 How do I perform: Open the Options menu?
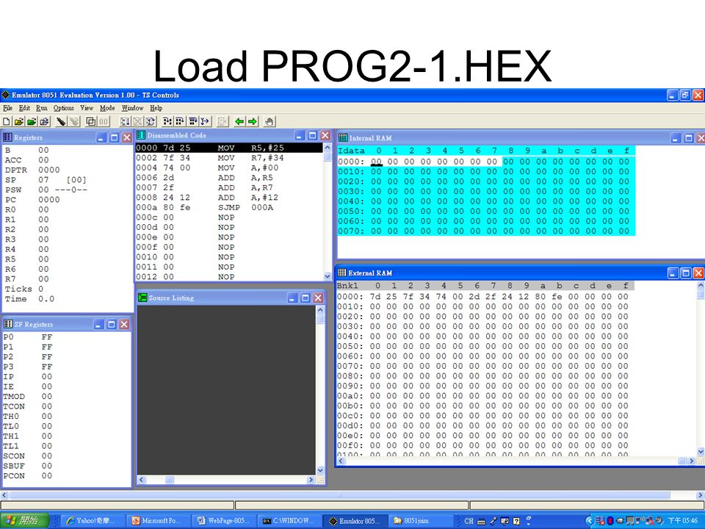[x=63, y=108]
